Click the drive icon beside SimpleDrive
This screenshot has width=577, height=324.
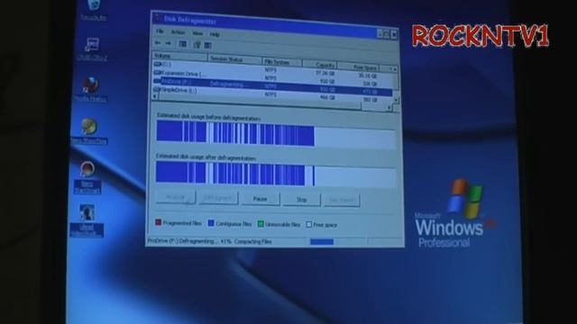[157, 89]
